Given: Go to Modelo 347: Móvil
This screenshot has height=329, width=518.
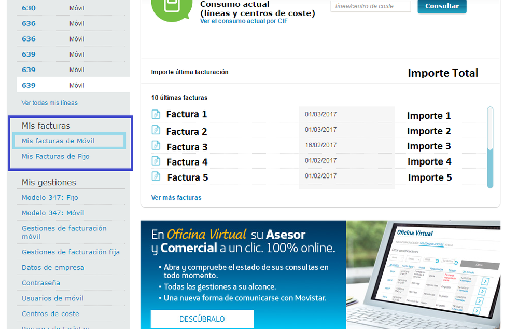Looking at the screenshot, I should (x=53, y=213).
